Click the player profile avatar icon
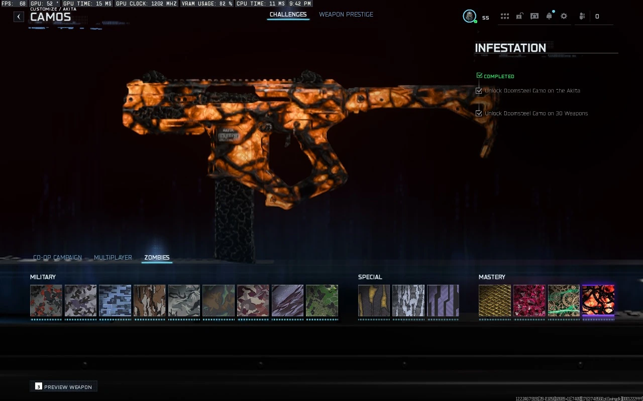Screen dimensions: 643x401 [469, 16]
